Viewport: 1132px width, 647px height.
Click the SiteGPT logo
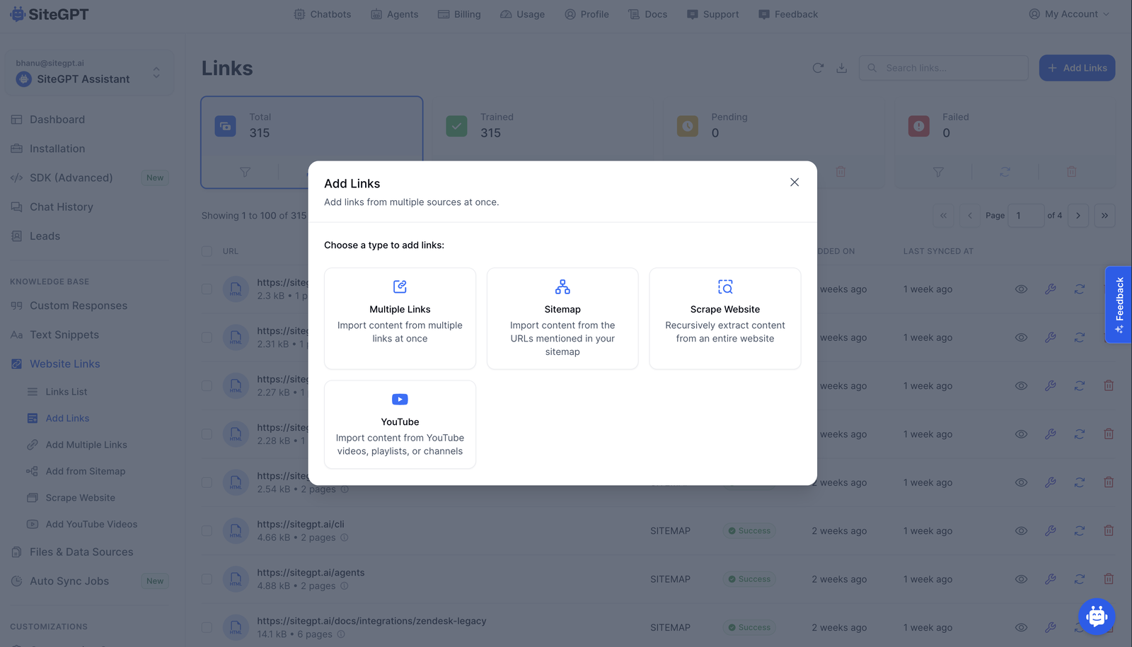click(x=49, y=14)
